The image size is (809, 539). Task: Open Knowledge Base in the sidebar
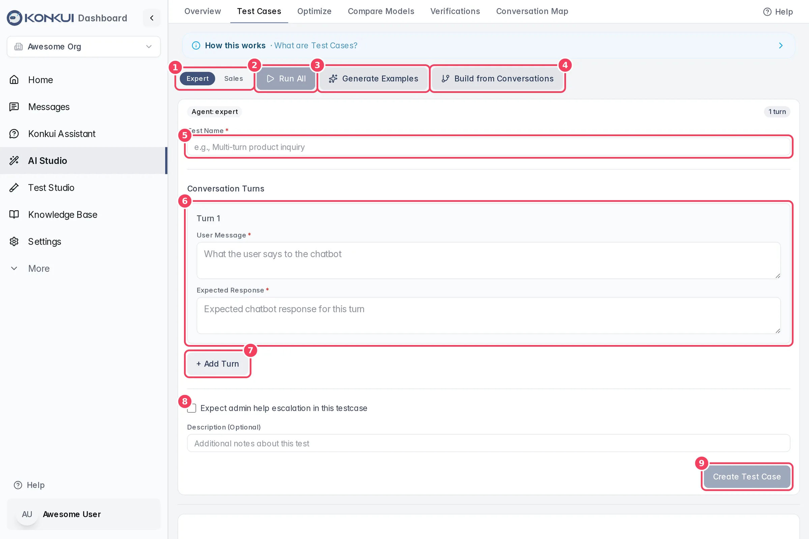coord(84,215)
